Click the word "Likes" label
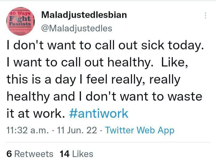 tap(83, 154)
